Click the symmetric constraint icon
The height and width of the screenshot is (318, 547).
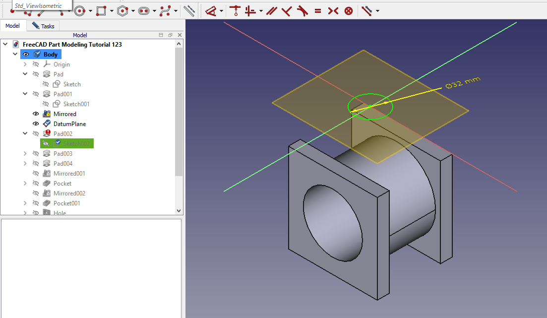[333, 10]
